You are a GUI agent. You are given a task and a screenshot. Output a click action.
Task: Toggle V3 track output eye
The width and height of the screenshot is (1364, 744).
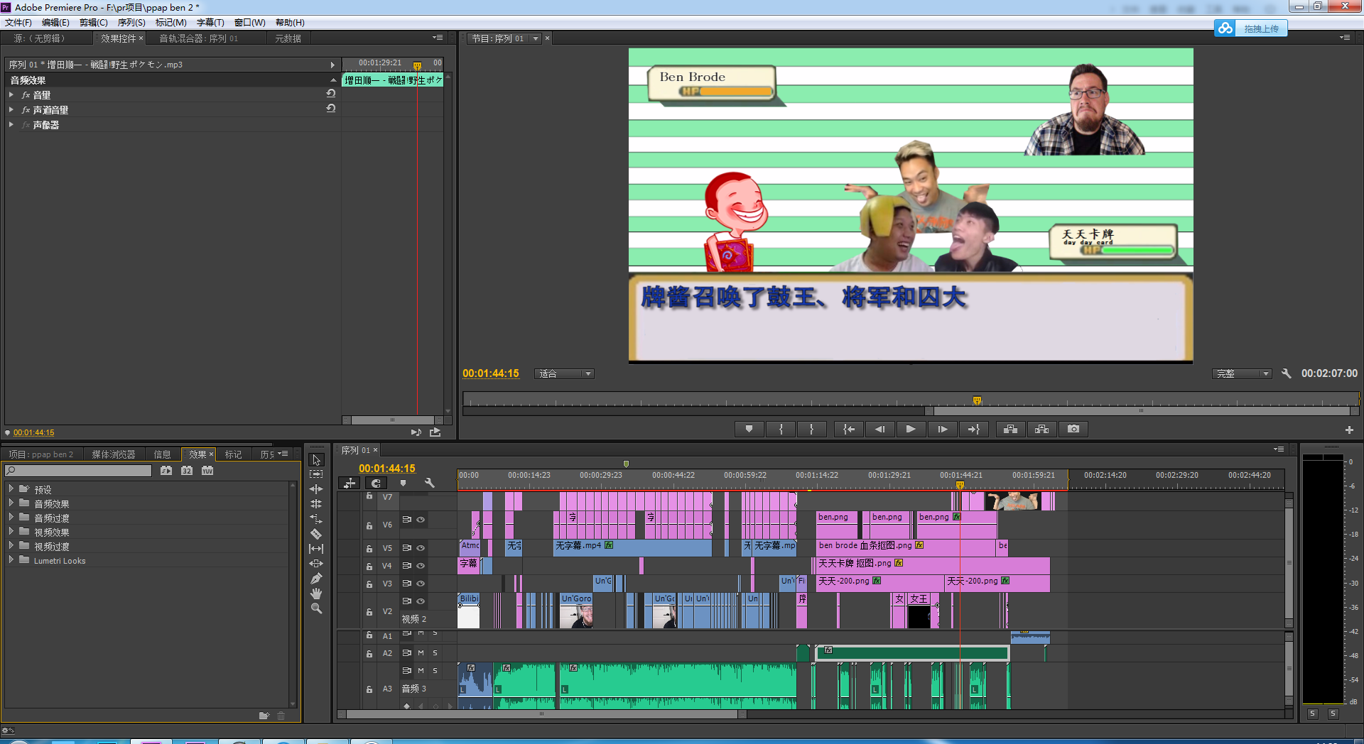(421, 584)
